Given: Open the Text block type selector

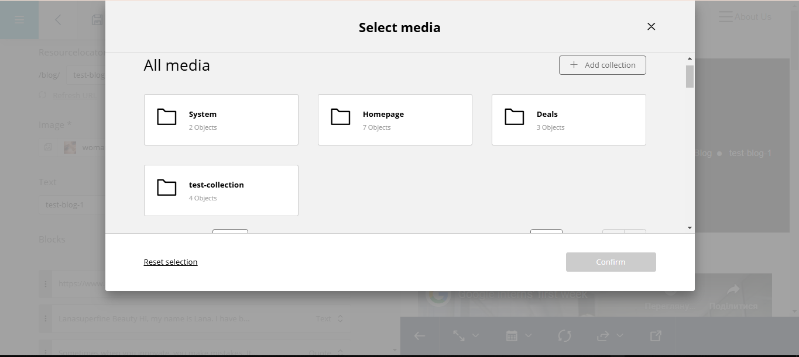Looking at the screenshot, I should click(x=330, y=319).
